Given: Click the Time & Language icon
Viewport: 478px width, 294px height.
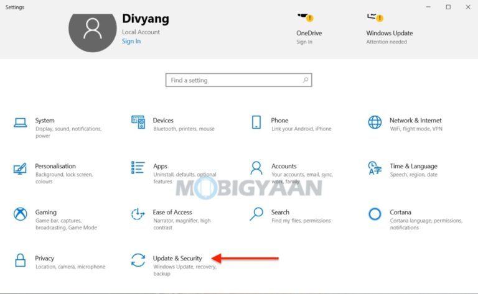Looking at the screenshot, I should coord(375,168).
